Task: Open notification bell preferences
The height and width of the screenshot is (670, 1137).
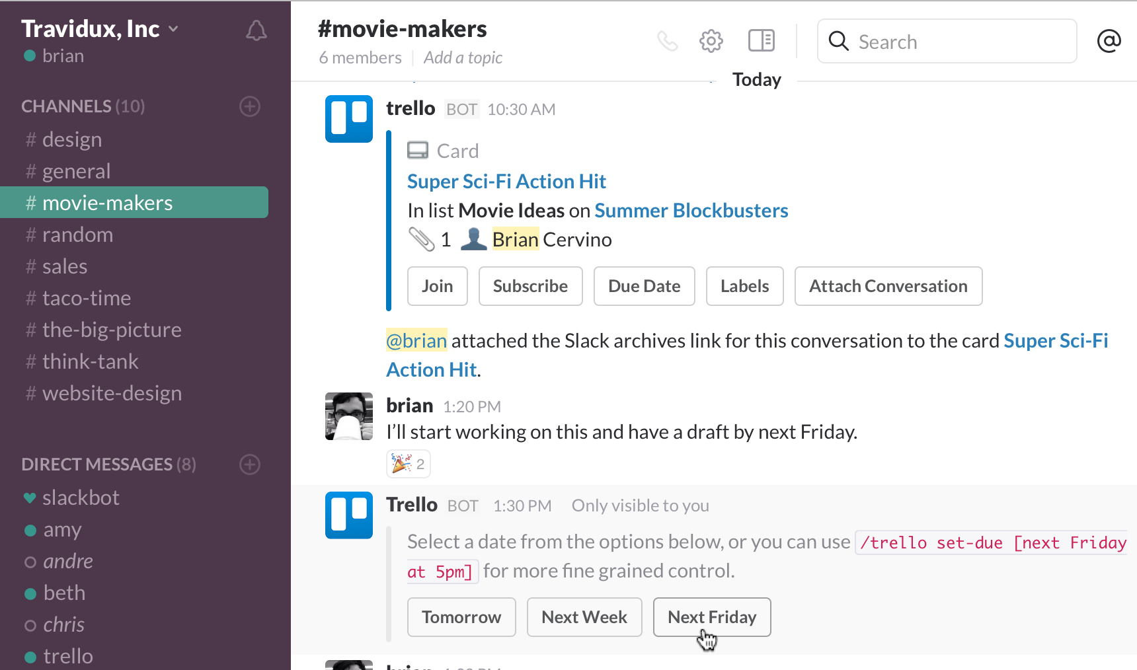Action: tap(256, 30)
